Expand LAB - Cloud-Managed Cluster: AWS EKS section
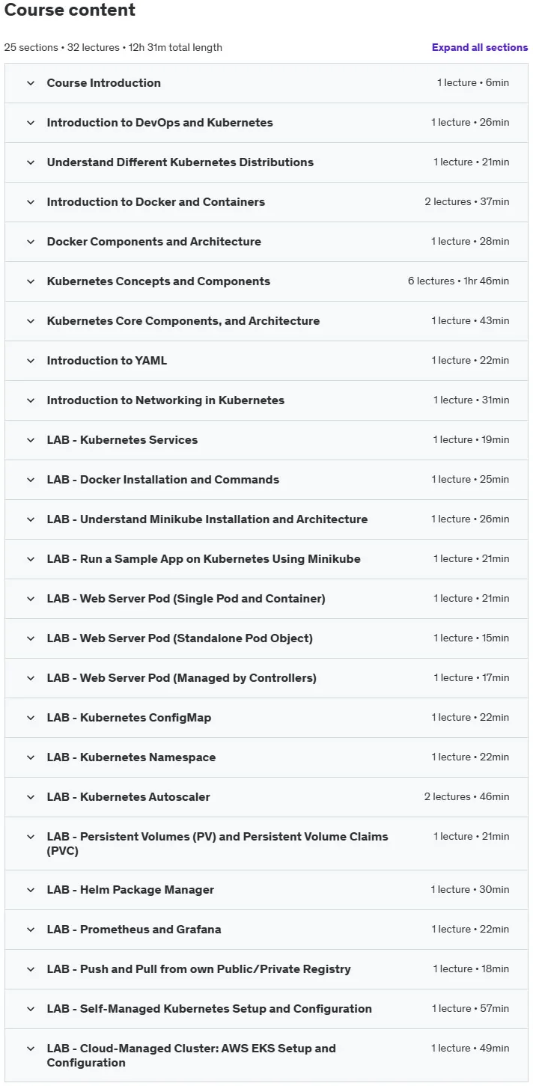Image resolution: width=533 pixels, height=1086 pixels. click(266, 1055)
